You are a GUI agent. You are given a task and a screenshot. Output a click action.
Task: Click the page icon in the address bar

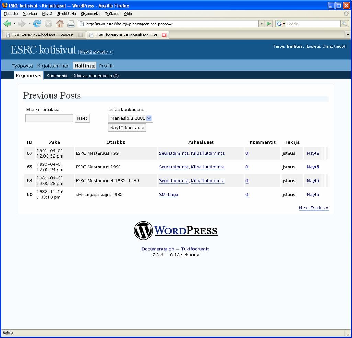click(x=82, y=24)
